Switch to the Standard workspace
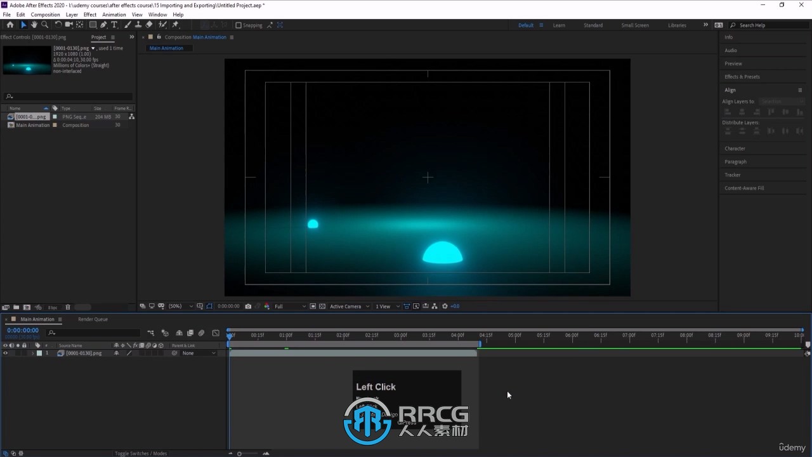 [x=593, y=25]
